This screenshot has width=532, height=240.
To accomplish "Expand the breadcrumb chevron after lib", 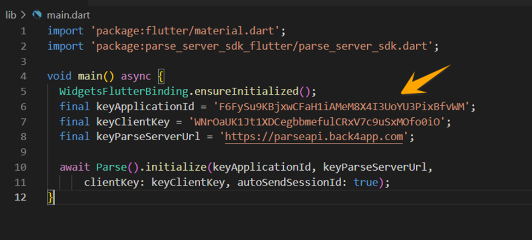I will (23, 15).
